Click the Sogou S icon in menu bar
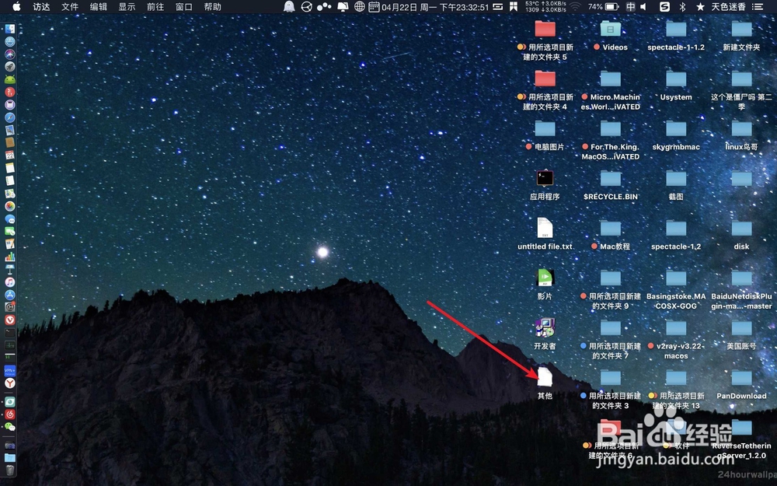The image size is (777, 486). pos(664,6)
